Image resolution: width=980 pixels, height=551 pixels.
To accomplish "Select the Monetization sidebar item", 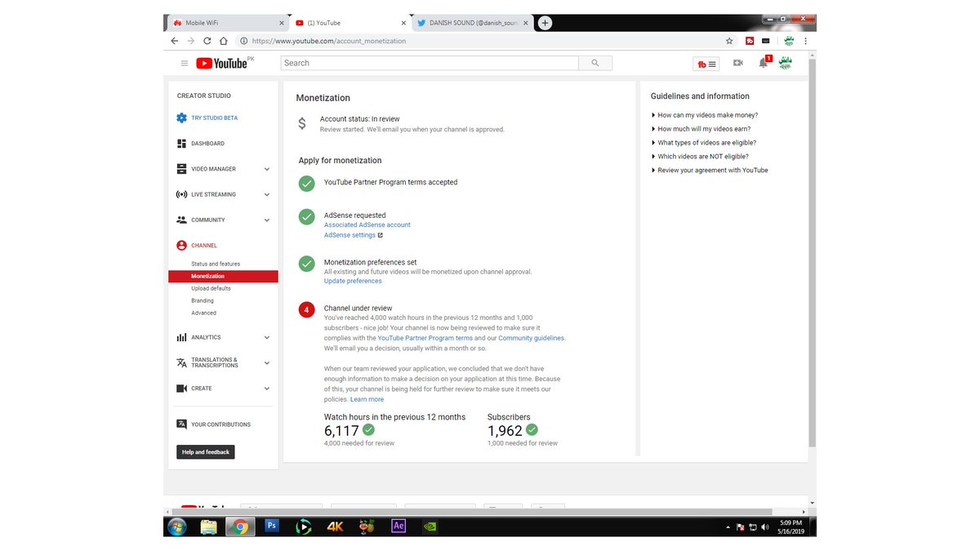I will [x=223, y=277].
